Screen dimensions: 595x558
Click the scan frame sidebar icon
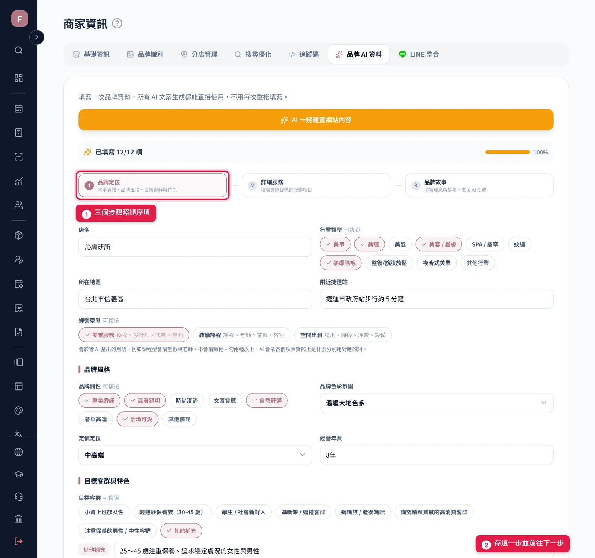pyautogui.click(x=19, y=157)
